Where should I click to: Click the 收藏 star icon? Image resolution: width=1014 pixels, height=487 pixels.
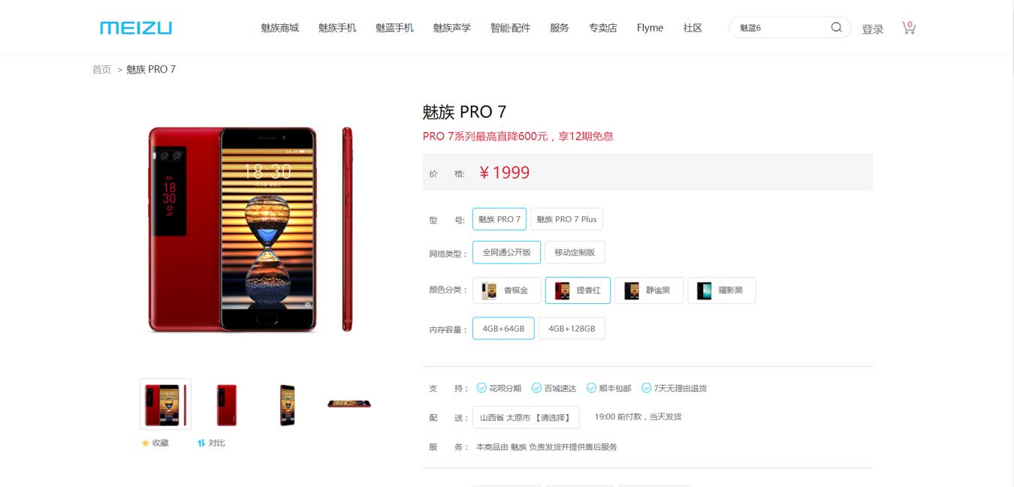146,443
